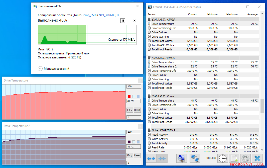
Task: Close sensors using the blue X icon
Action: pos(257,158)
